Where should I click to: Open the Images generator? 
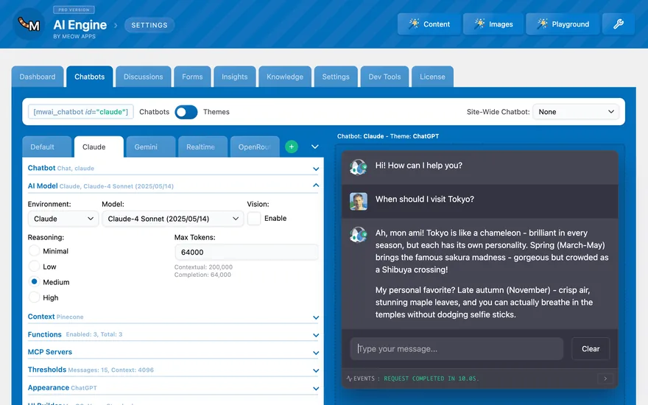(x=493, y=24)
